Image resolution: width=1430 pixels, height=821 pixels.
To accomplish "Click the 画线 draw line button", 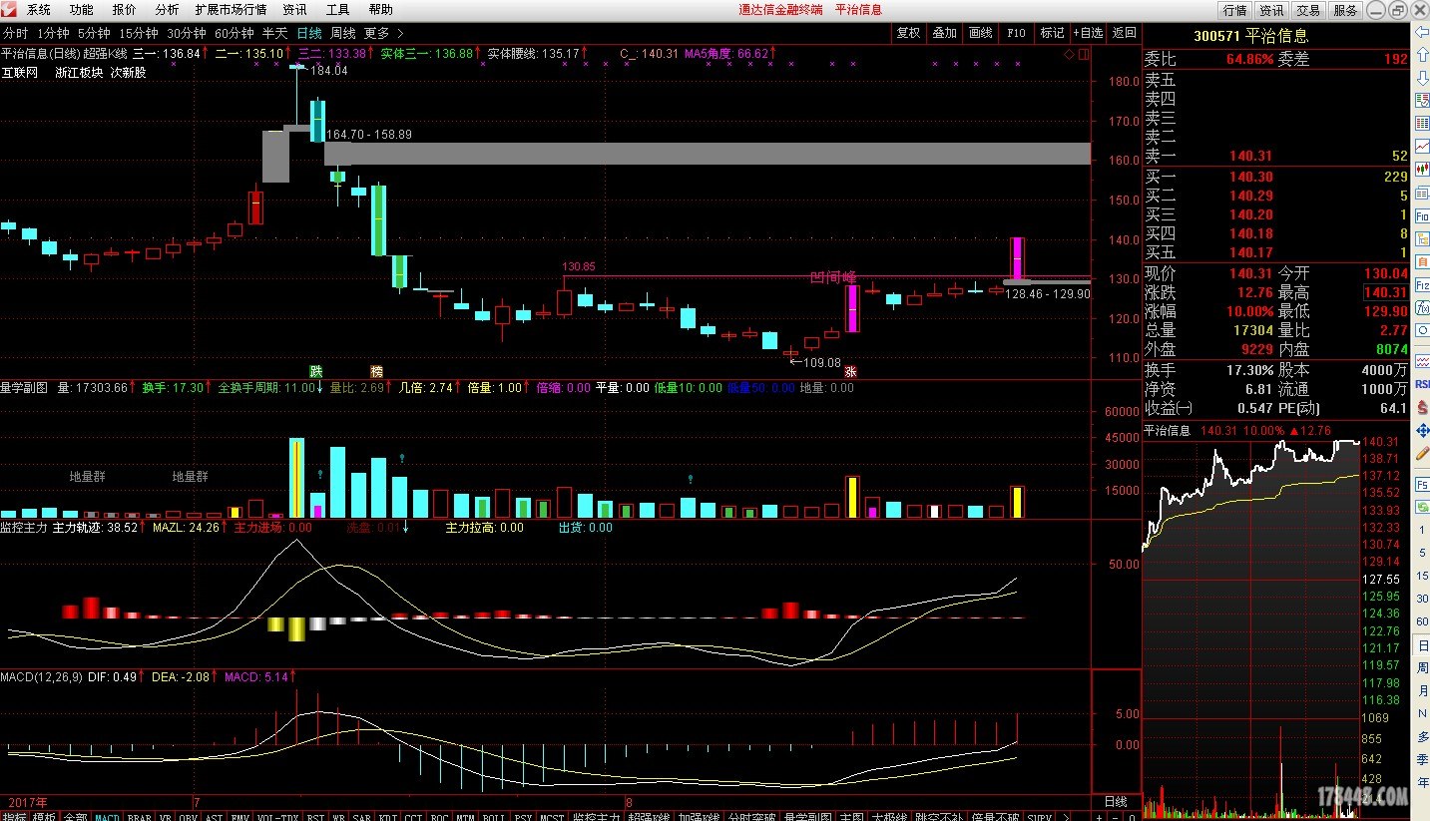I will click(980, 33).
